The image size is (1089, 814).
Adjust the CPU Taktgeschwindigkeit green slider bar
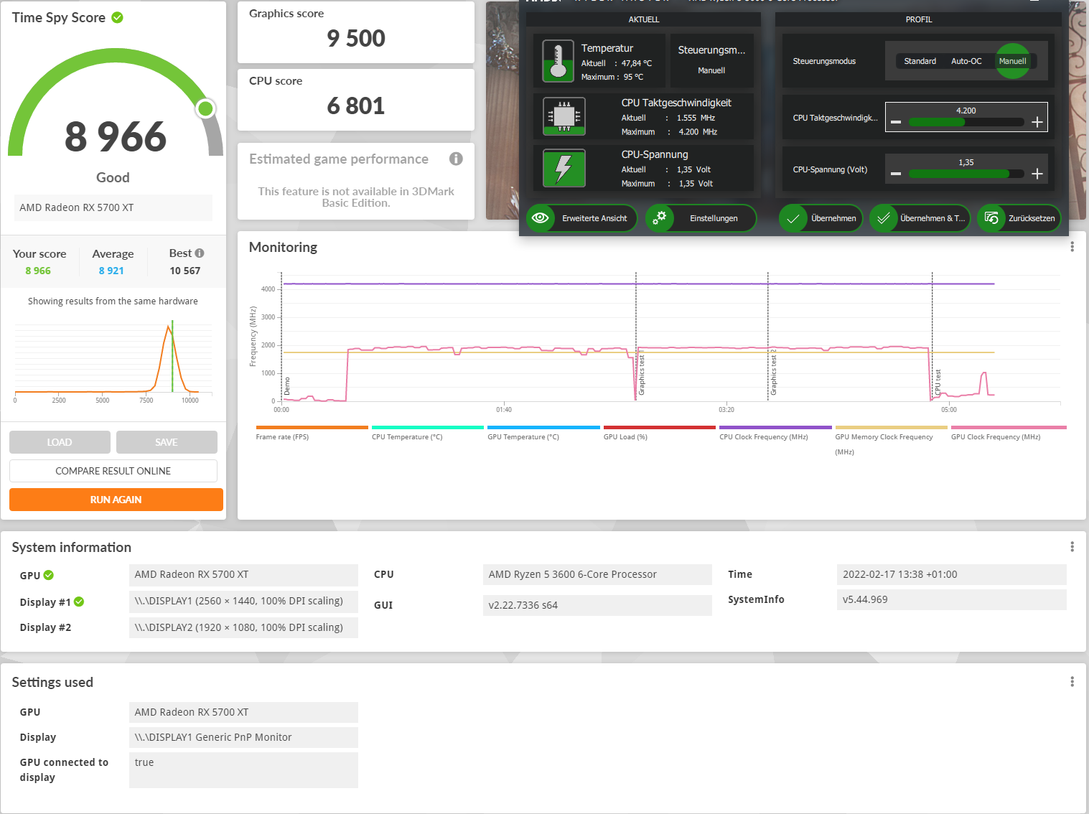pos(966,122)
